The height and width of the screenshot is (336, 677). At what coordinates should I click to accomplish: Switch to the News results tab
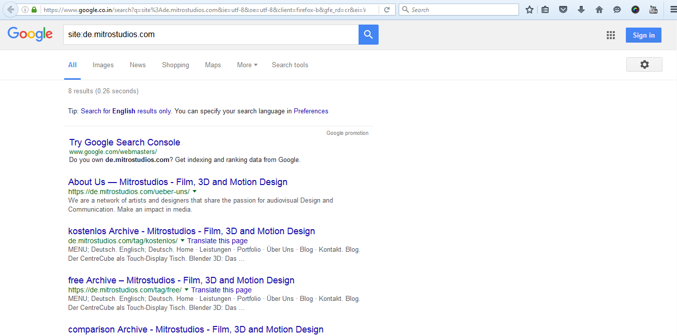[x=137, y=65]
